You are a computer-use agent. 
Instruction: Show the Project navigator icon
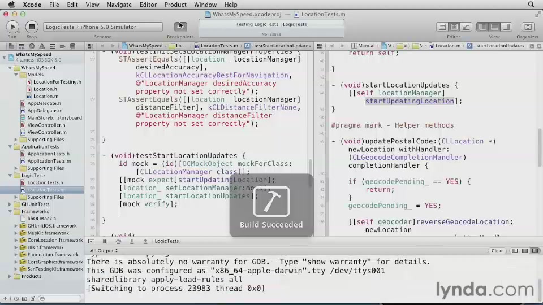pyautogui.click(x=11, y=46)
